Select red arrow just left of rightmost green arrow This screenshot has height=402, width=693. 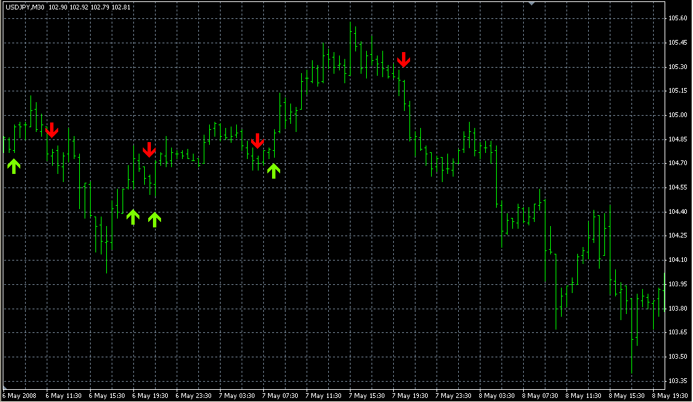[x=257, y=141]
